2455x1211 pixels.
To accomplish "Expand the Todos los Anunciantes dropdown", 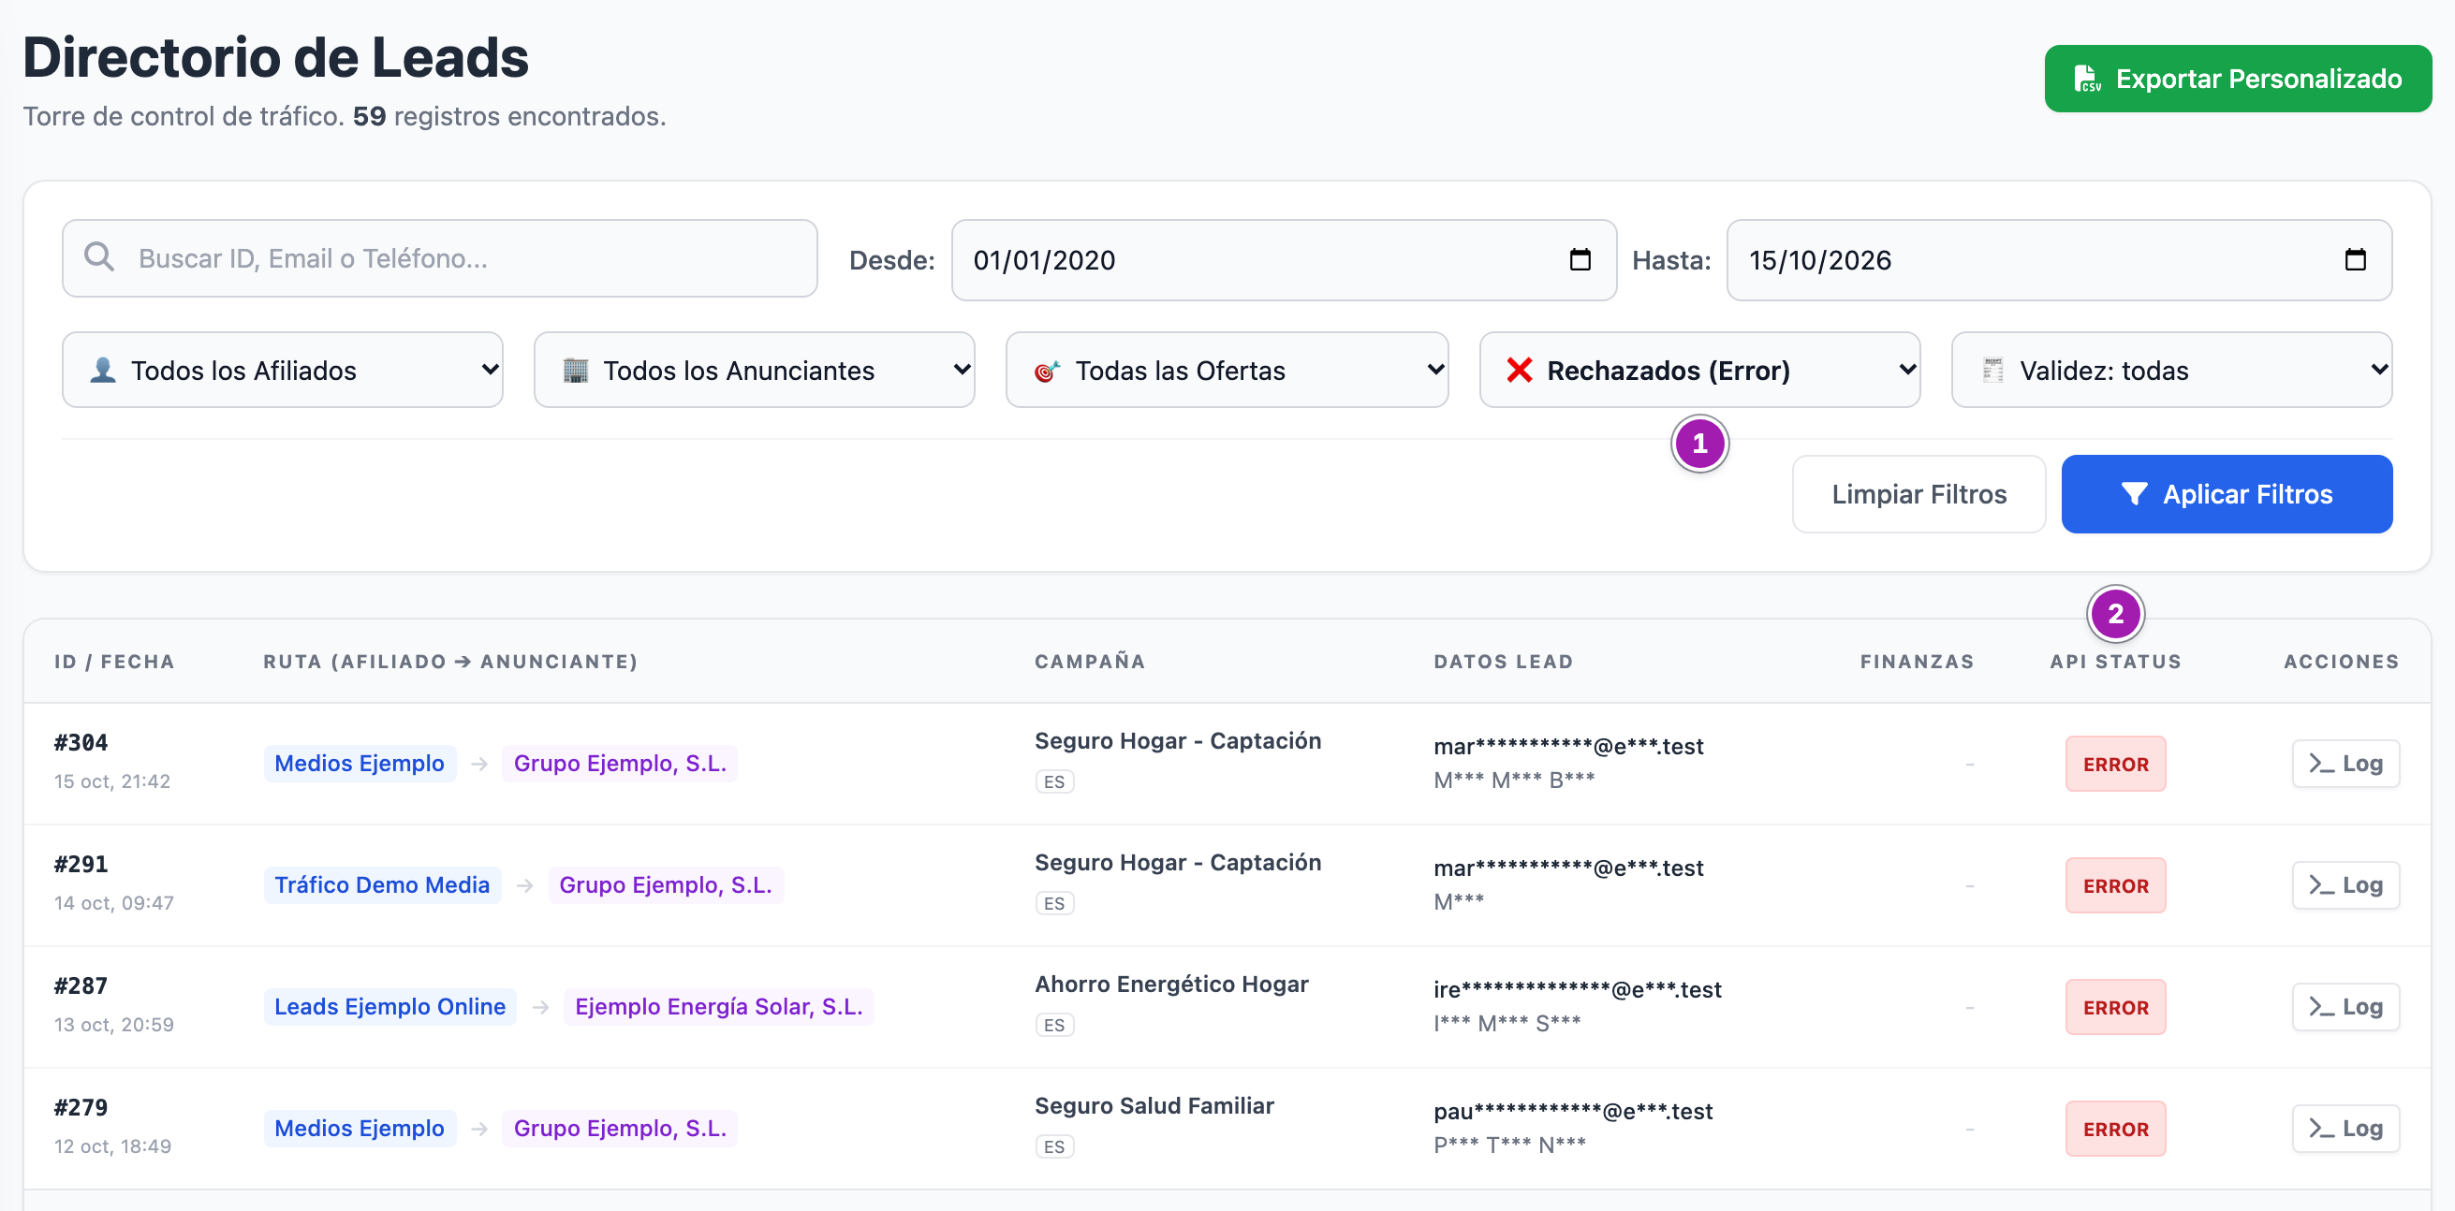I will tap(754, 370).
